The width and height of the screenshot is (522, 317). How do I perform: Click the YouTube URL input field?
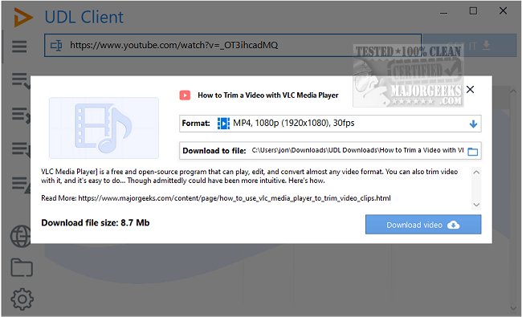coord(233,45)
